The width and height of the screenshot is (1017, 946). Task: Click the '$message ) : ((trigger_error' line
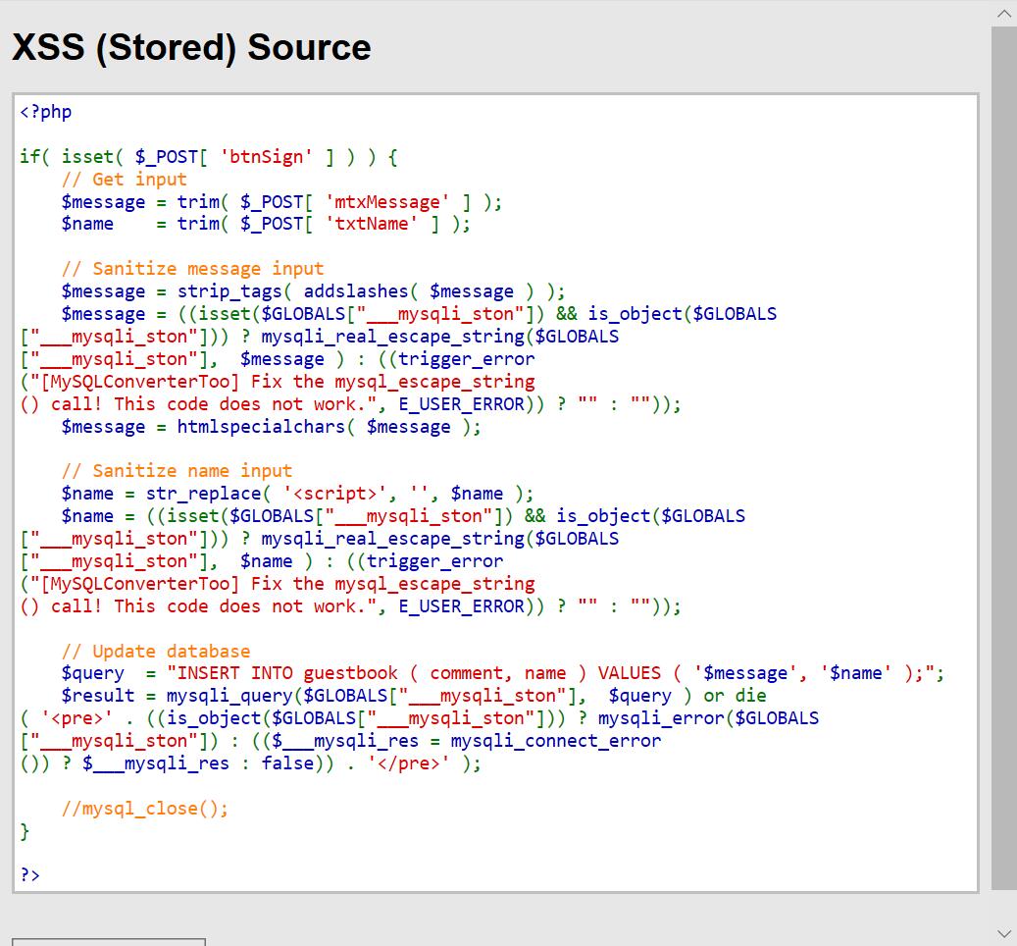point(278,359)
